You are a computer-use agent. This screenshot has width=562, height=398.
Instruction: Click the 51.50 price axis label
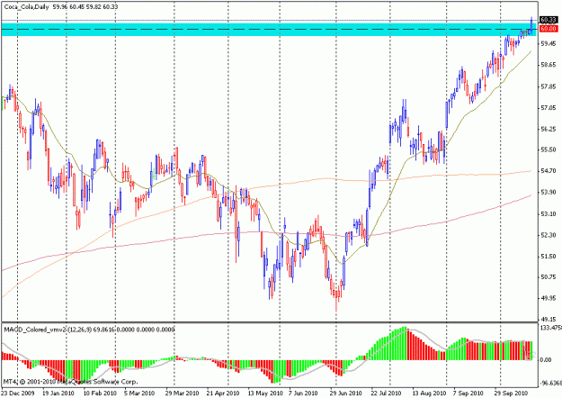[x=549, y=257]
